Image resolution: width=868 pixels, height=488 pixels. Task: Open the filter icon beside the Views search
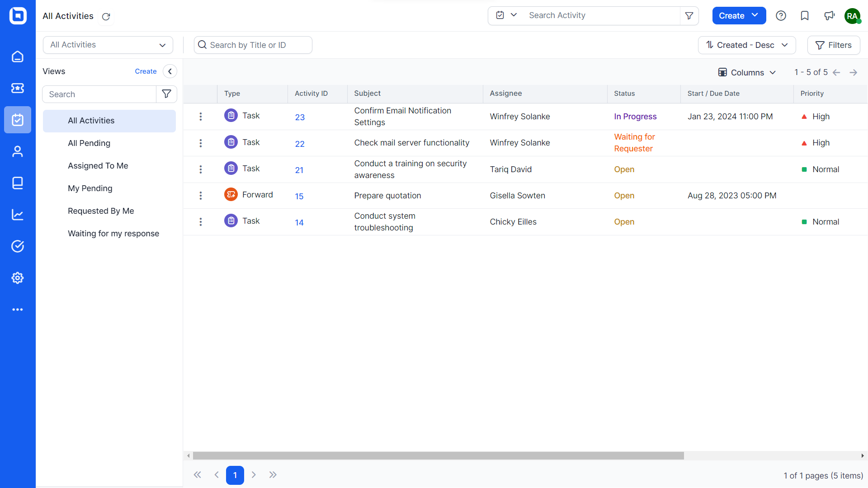166,94
